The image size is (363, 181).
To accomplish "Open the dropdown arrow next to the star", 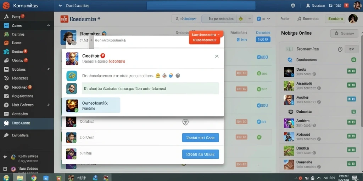I will point(249,19).
